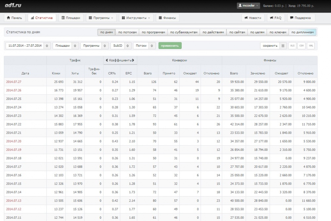Screen dimensions: 331x221
Task: Click the CR% column header
Action: click(112, 73)
